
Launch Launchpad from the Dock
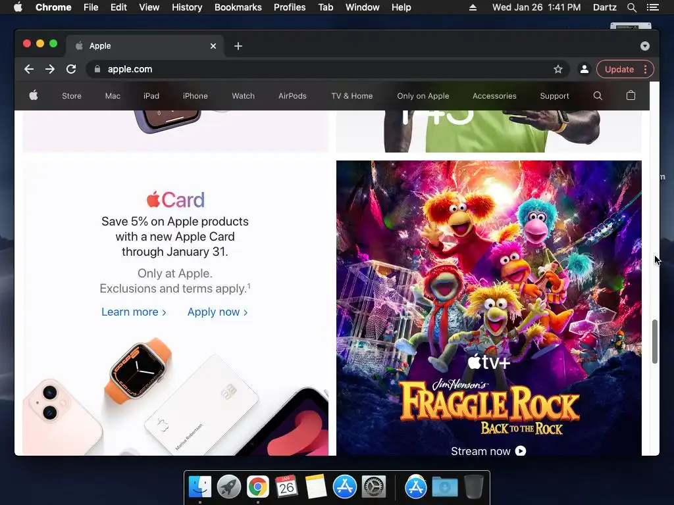click(x=228, y=487)
